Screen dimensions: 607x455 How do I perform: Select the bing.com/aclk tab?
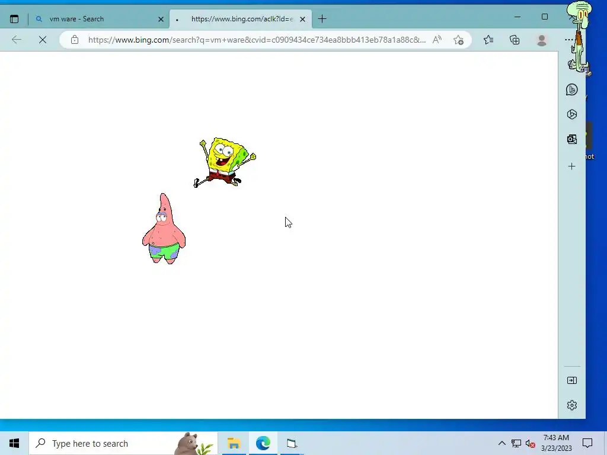pyautogui.click(x=241, y=19)
